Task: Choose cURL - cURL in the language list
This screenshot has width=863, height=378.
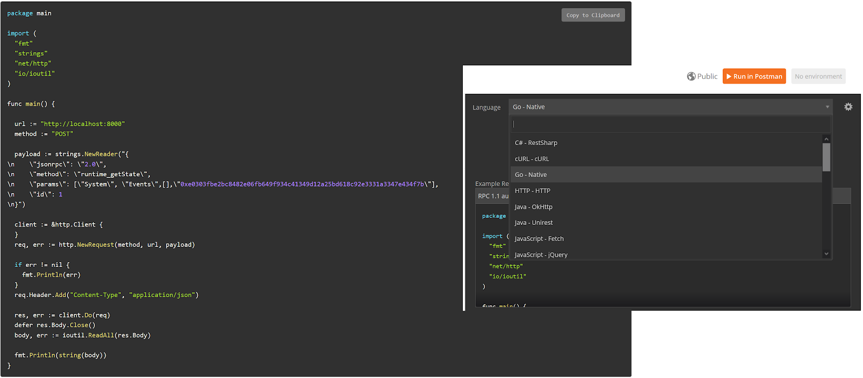Action: (532, 159)
